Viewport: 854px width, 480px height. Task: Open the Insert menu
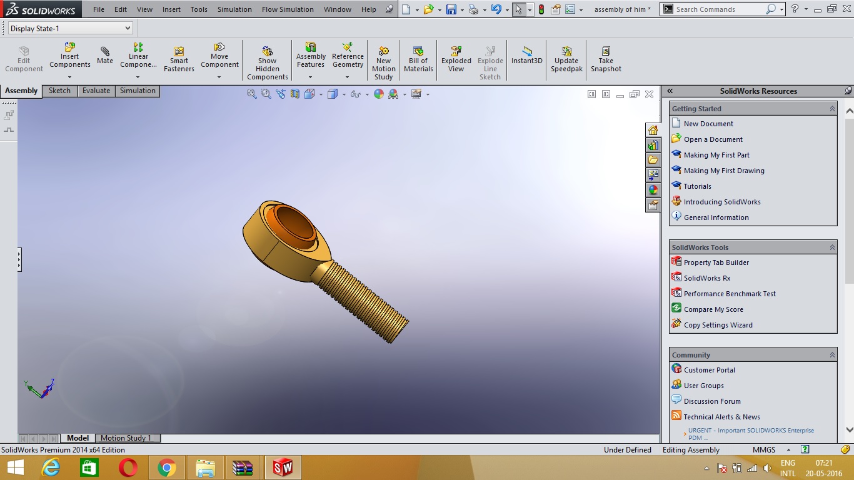[171, 9]
